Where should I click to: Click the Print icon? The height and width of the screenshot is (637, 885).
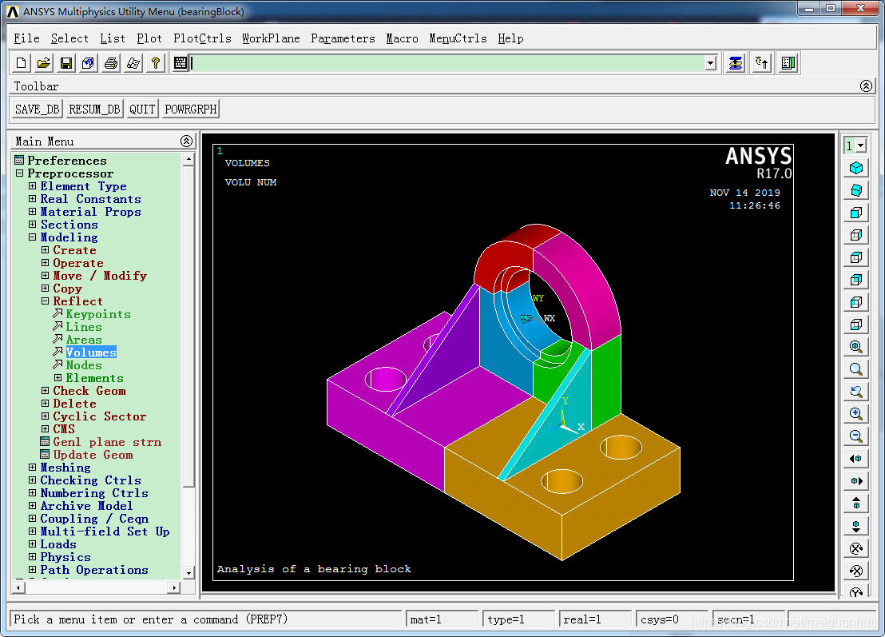(x=111, y=63)
